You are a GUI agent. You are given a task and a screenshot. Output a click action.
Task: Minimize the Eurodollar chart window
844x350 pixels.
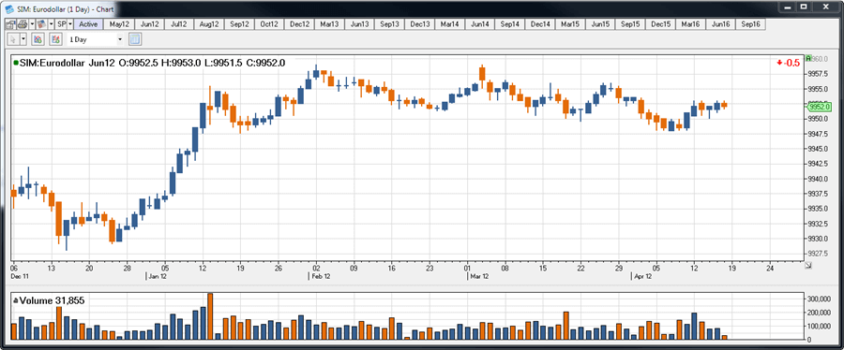pyautogui.click(x=788, y=7)
